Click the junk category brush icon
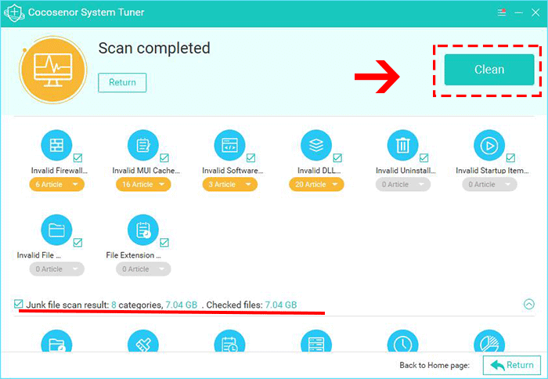The height and width of the screenshot is (379, 548). click(x=143, y=341)
